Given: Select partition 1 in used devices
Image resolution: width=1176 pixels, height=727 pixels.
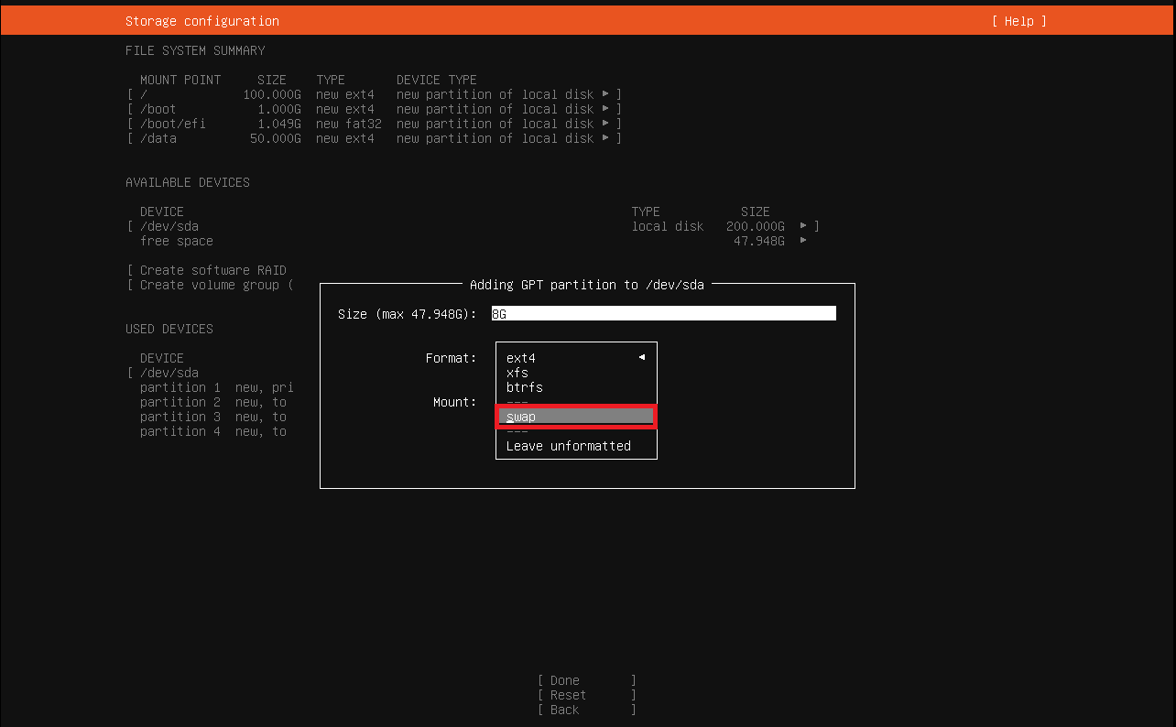Looking at the screenshot, I should tap(216, 387).
